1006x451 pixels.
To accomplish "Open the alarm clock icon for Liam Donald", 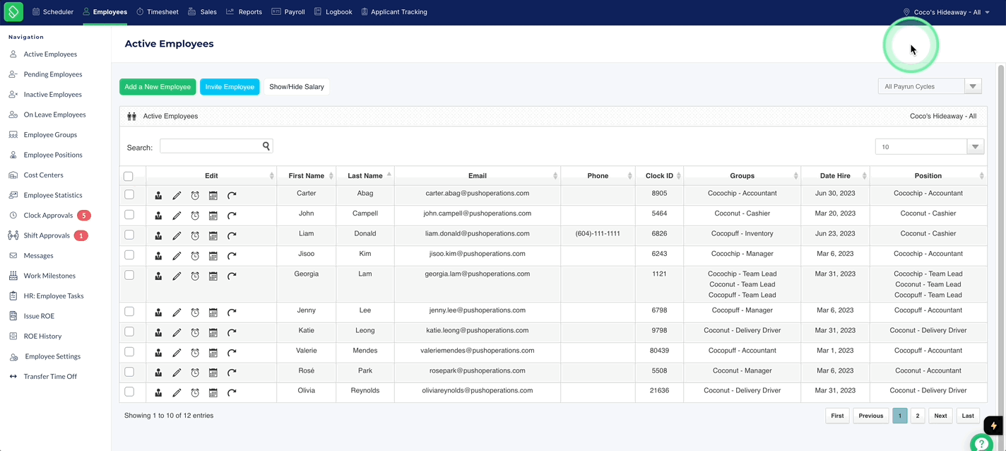I will point(195,236).
